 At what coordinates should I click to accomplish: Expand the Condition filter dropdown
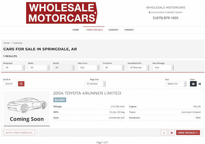113,67
